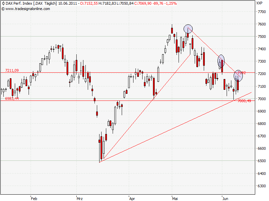Viewport: 269px width, 201px height.
Task: Click the 6983,44 support line label
Action: 12,98
